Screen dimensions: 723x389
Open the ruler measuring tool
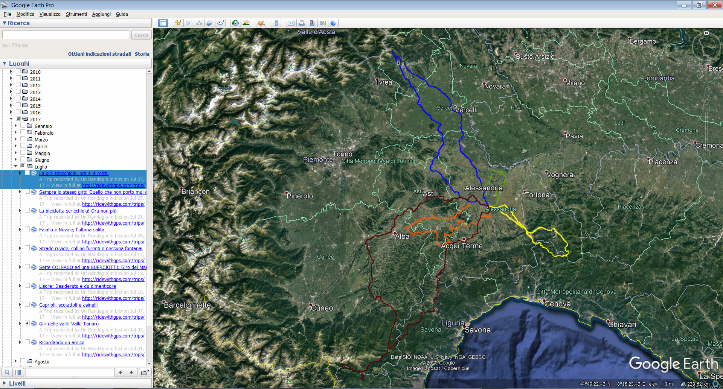pyautogui.click(x=276, y=23)
